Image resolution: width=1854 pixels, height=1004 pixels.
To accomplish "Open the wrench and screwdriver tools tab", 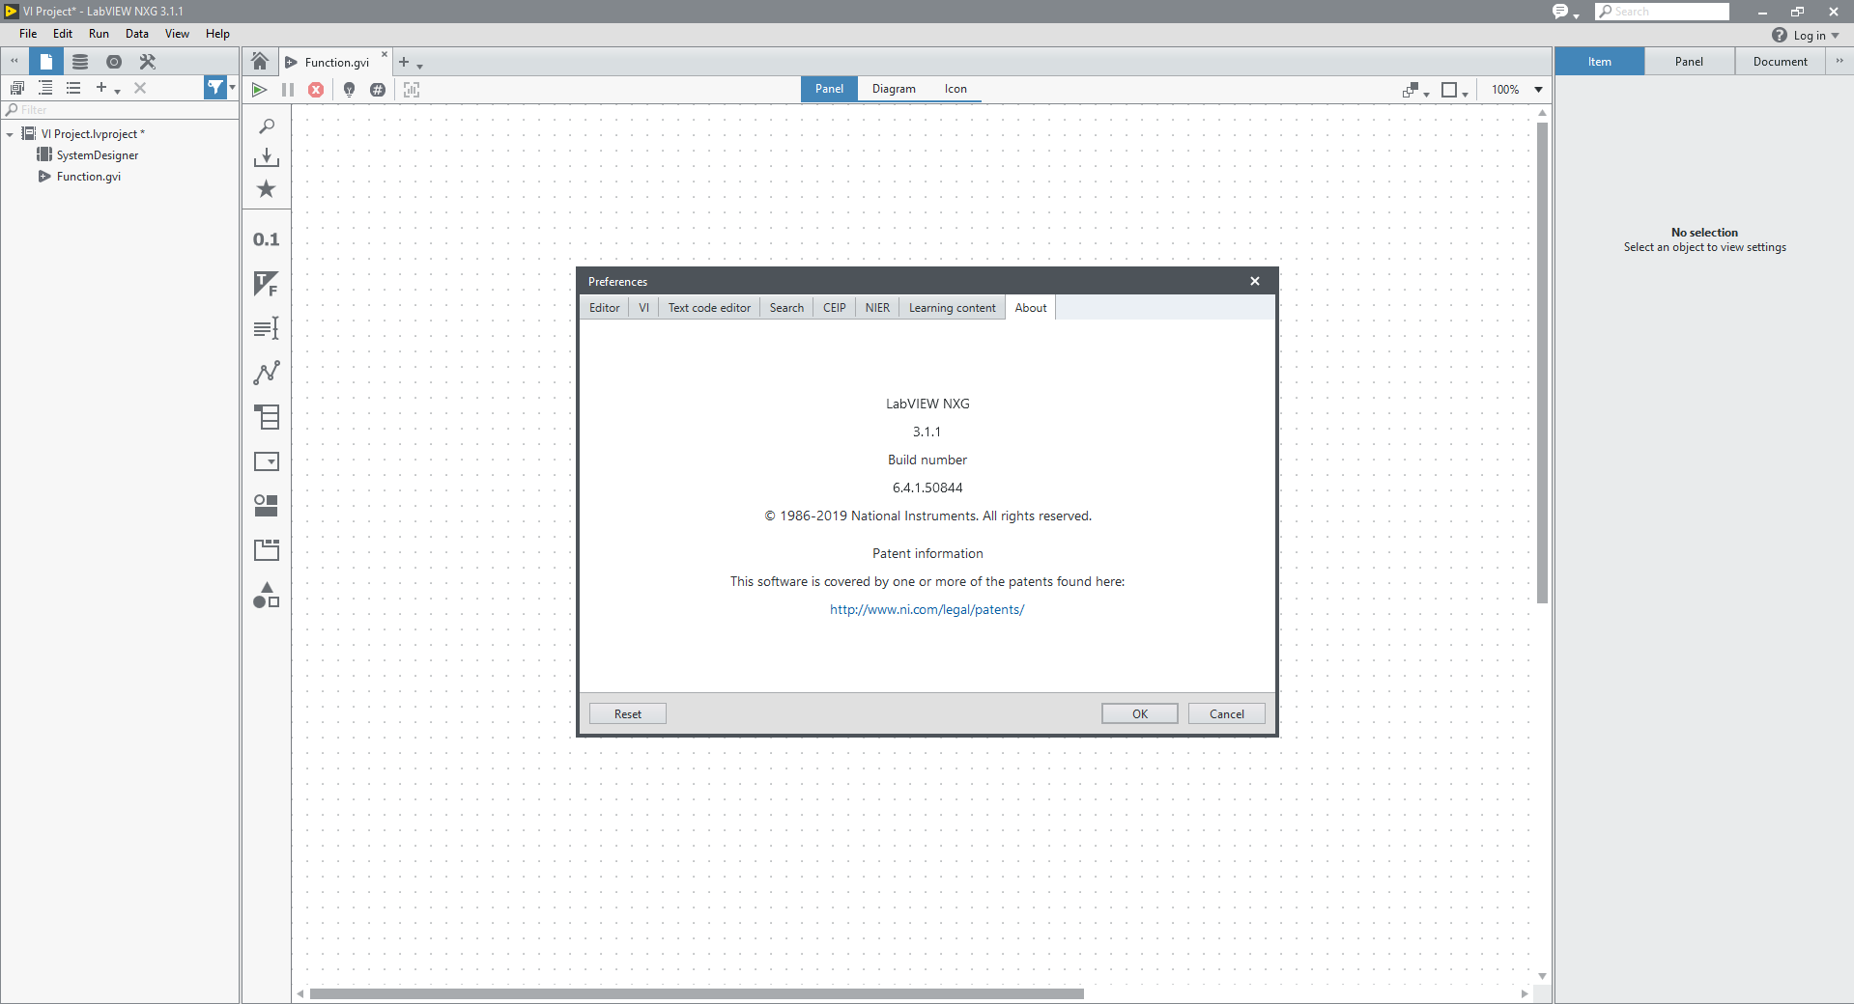I will (x=148, y=61).
